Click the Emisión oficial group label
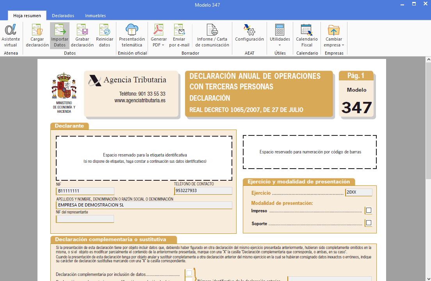 [132, 53]
